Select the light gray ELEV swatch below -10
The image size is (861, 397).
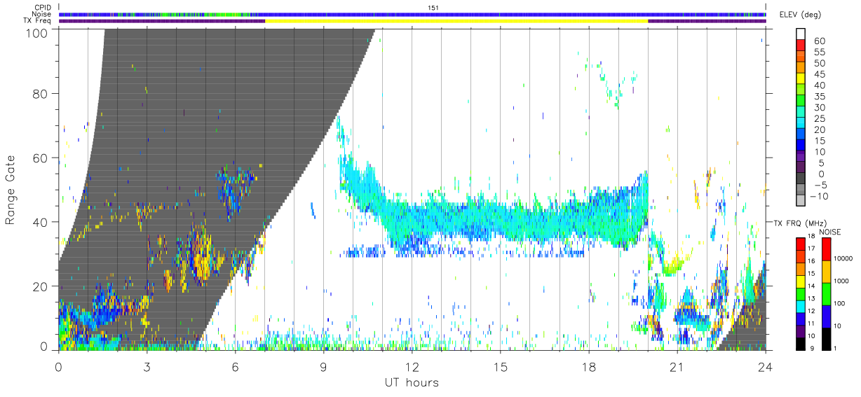click(x=801, y=202)
